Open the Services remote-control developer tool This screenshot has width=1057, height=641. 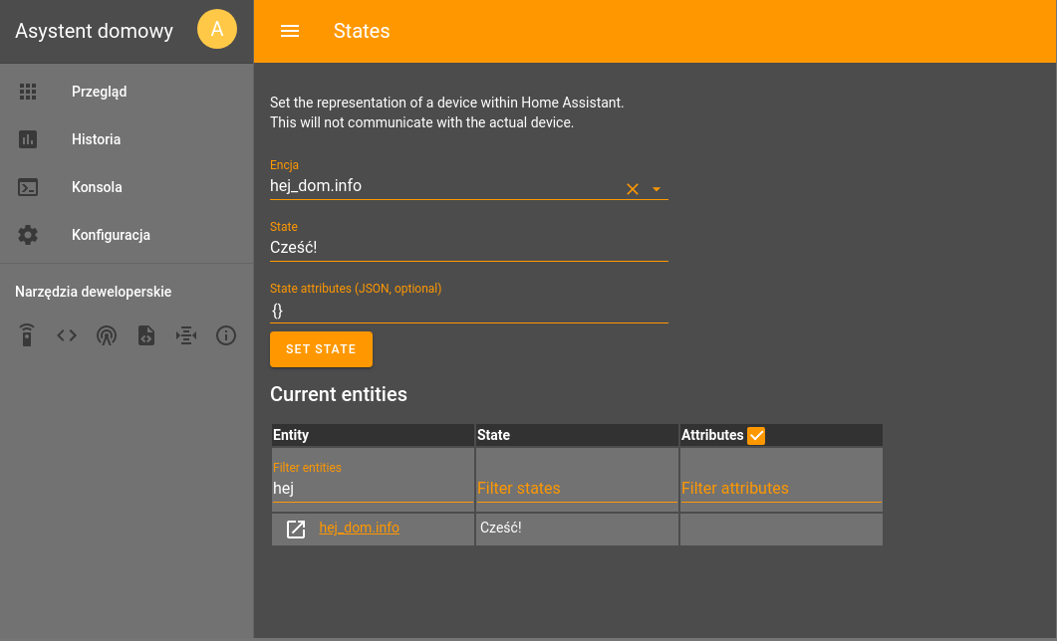[28, 335]
